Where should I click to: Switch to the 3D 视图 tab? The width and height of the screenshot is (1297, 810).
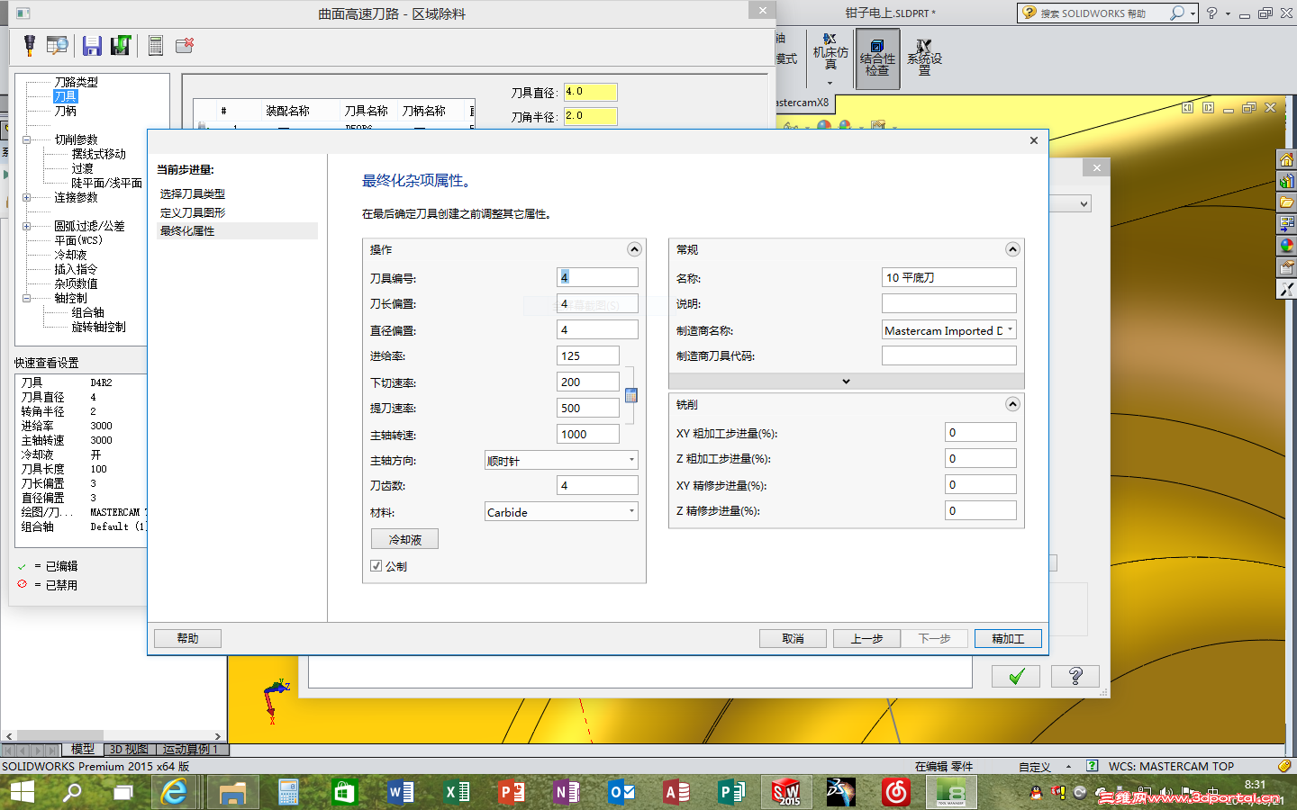pos(129,749)
